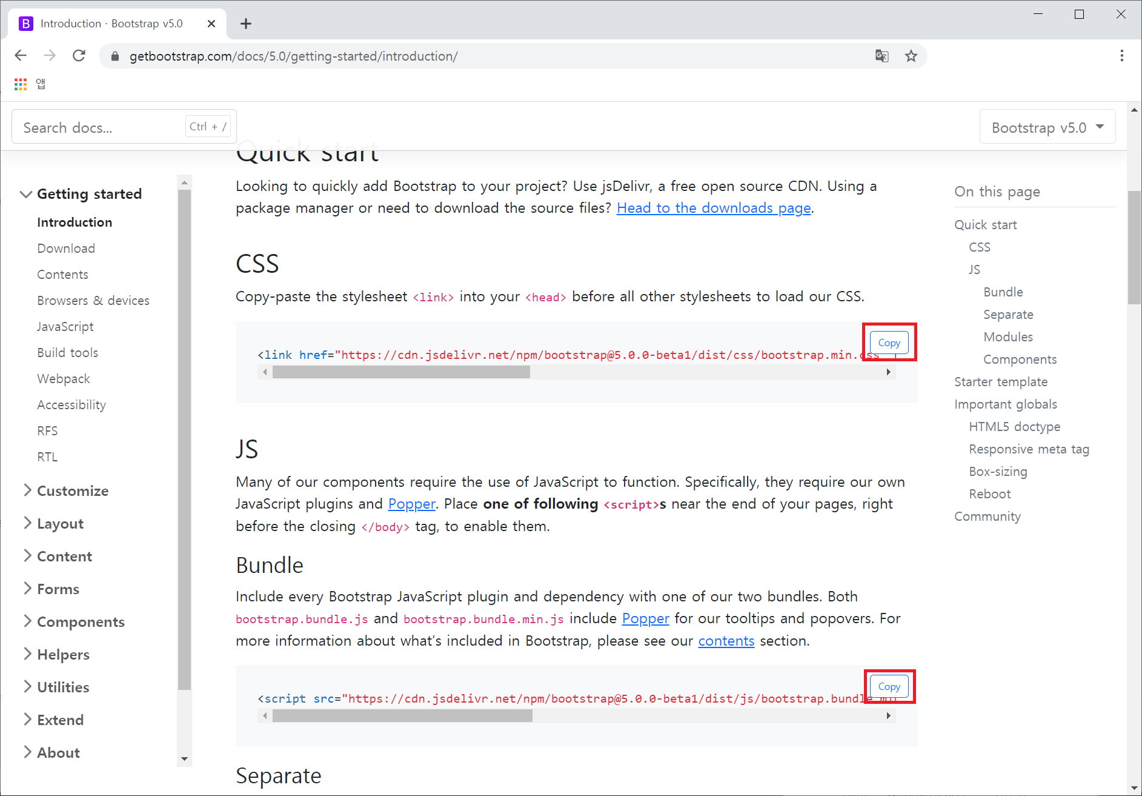This screenshot has width=1142, height=796.
Task: Click the browser forward arrow
Action: pyautogui.click(x=50, y=56)
